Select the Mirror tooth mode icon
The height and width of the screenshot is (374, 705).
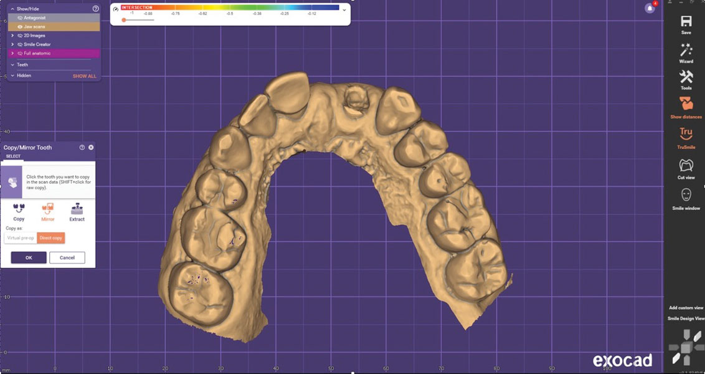[48, 208]
